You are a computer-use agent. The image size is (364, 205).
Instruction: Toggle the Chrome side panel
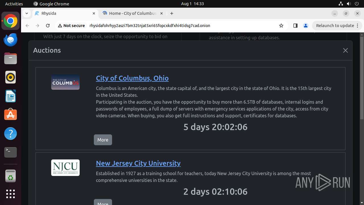pyautogui.click(x=295, y=26)
